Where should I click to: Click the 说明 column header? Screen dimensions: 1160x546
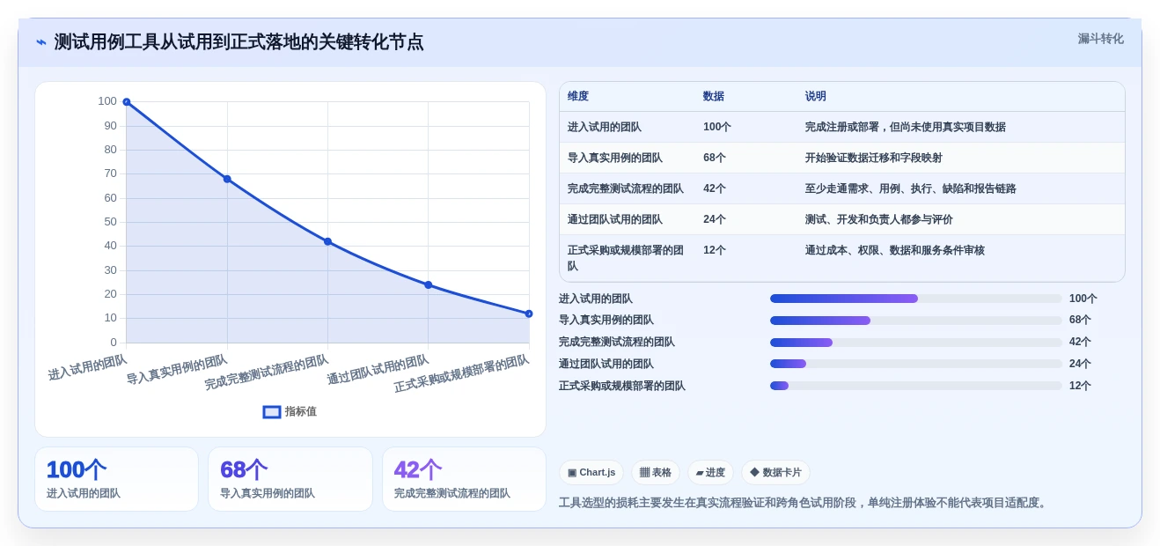816,96
